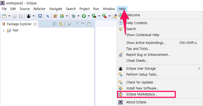Click the New Java Package icon
The height and width of the screenshot is (106, 203).
click(56, 16)
